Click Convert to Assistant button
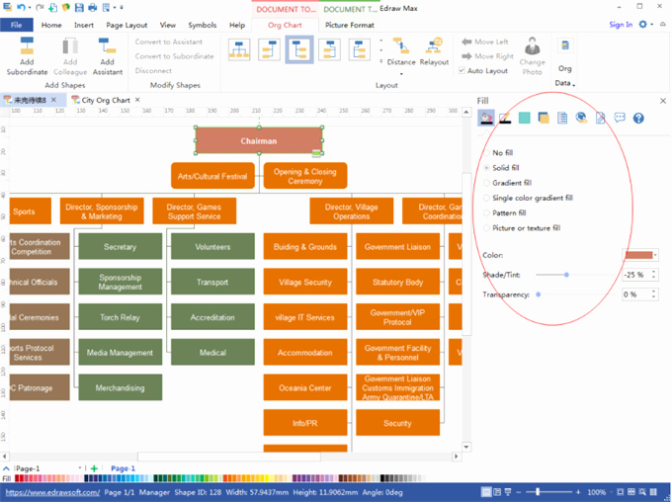The height and width of the screenshot is (502, 672). [168, 42]
